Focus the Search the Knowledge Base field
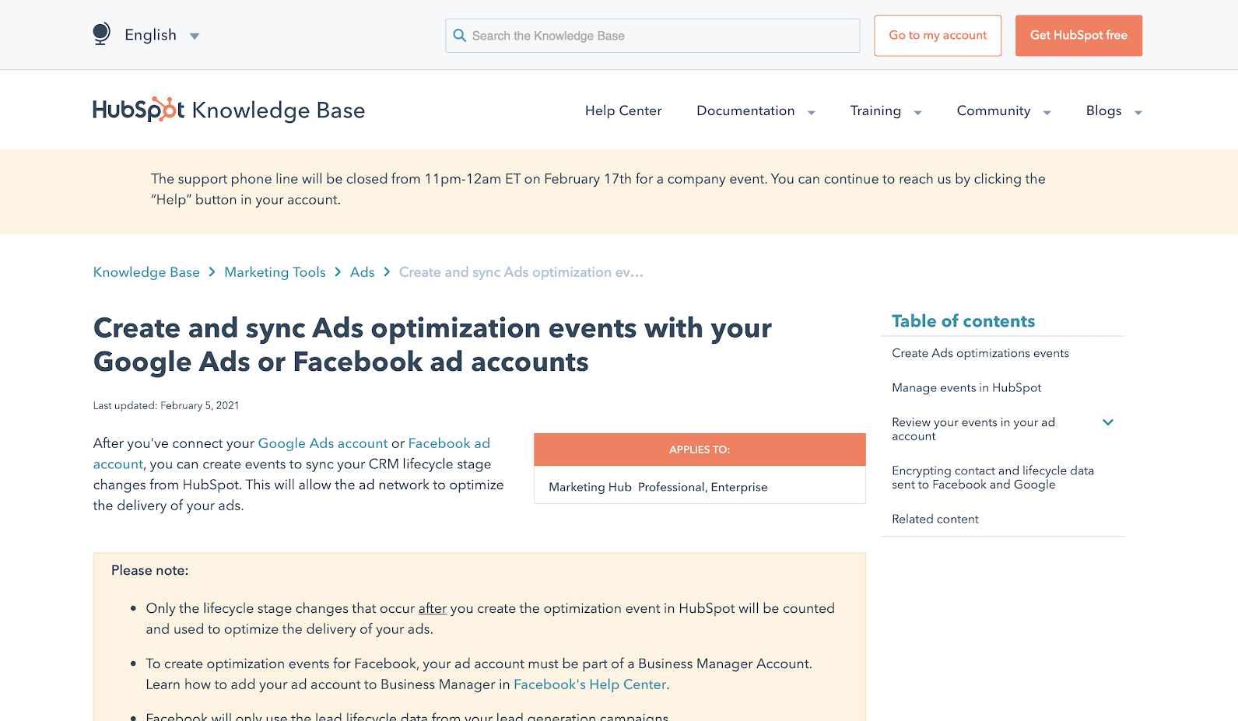The image size is (1238, 721). pos(652,36)
